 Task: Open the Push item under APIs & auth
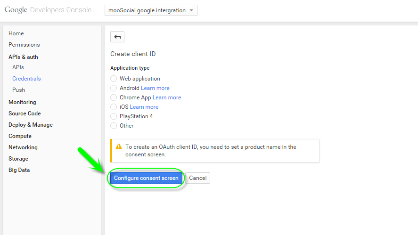click(x=18, y=90)
